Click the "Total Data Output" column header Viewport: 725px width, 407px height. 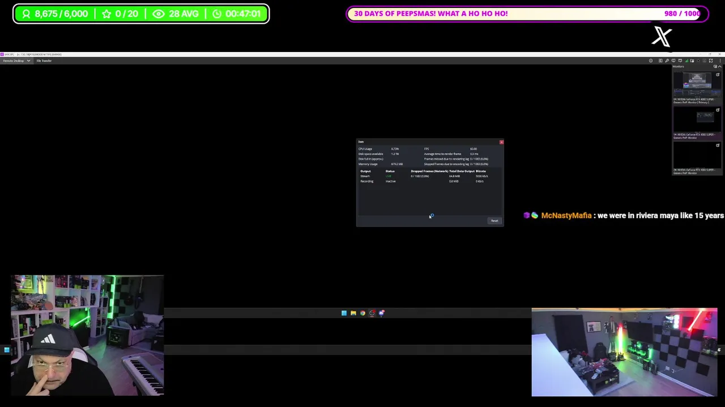462,171
